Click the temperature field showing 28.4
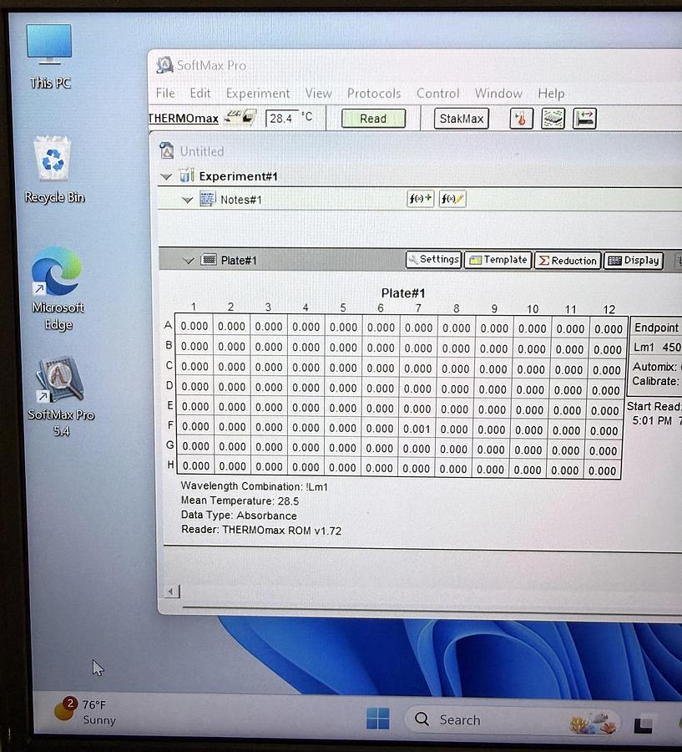 pyautogui.click(x=281, y=118)
